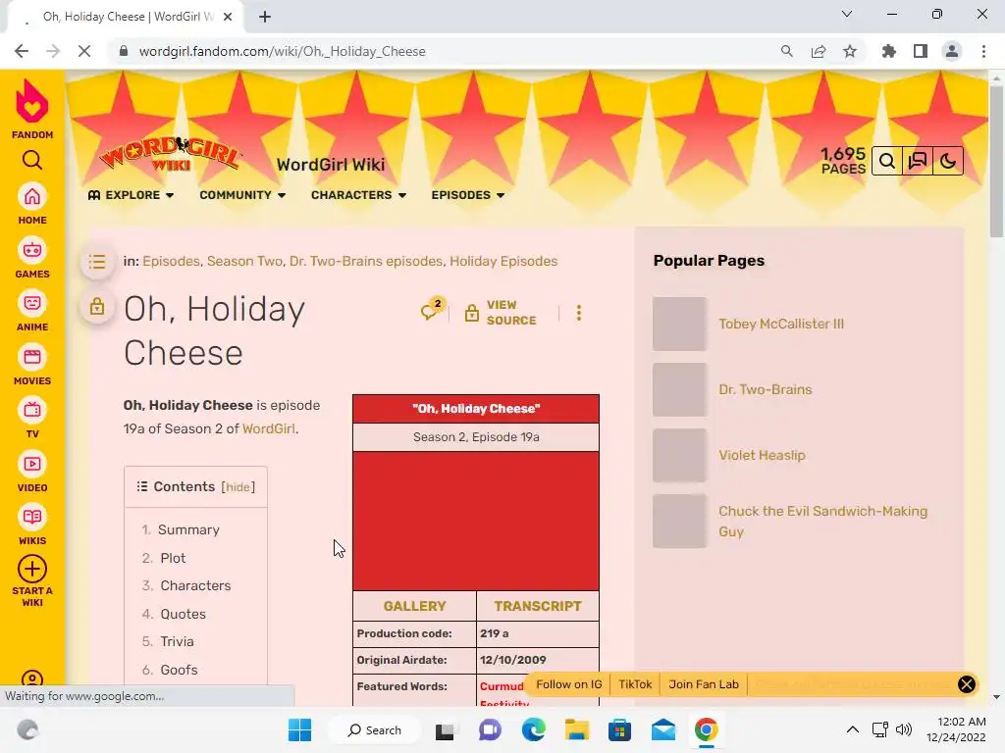Jump to the Characters section
Image resolution: width=1005 pixels, height=753 pixels.
pyautogui.click(x=195, y=586)
